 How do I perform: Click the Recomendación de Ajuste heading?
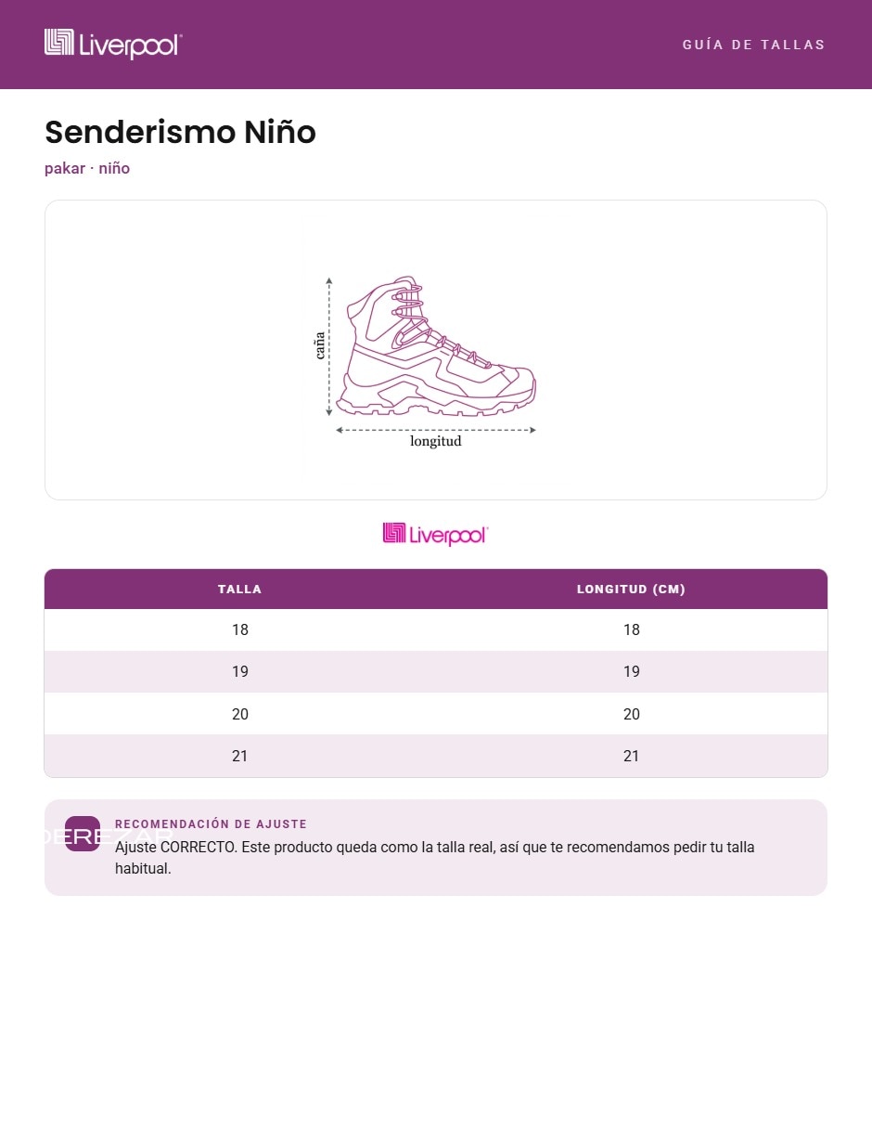211,824
